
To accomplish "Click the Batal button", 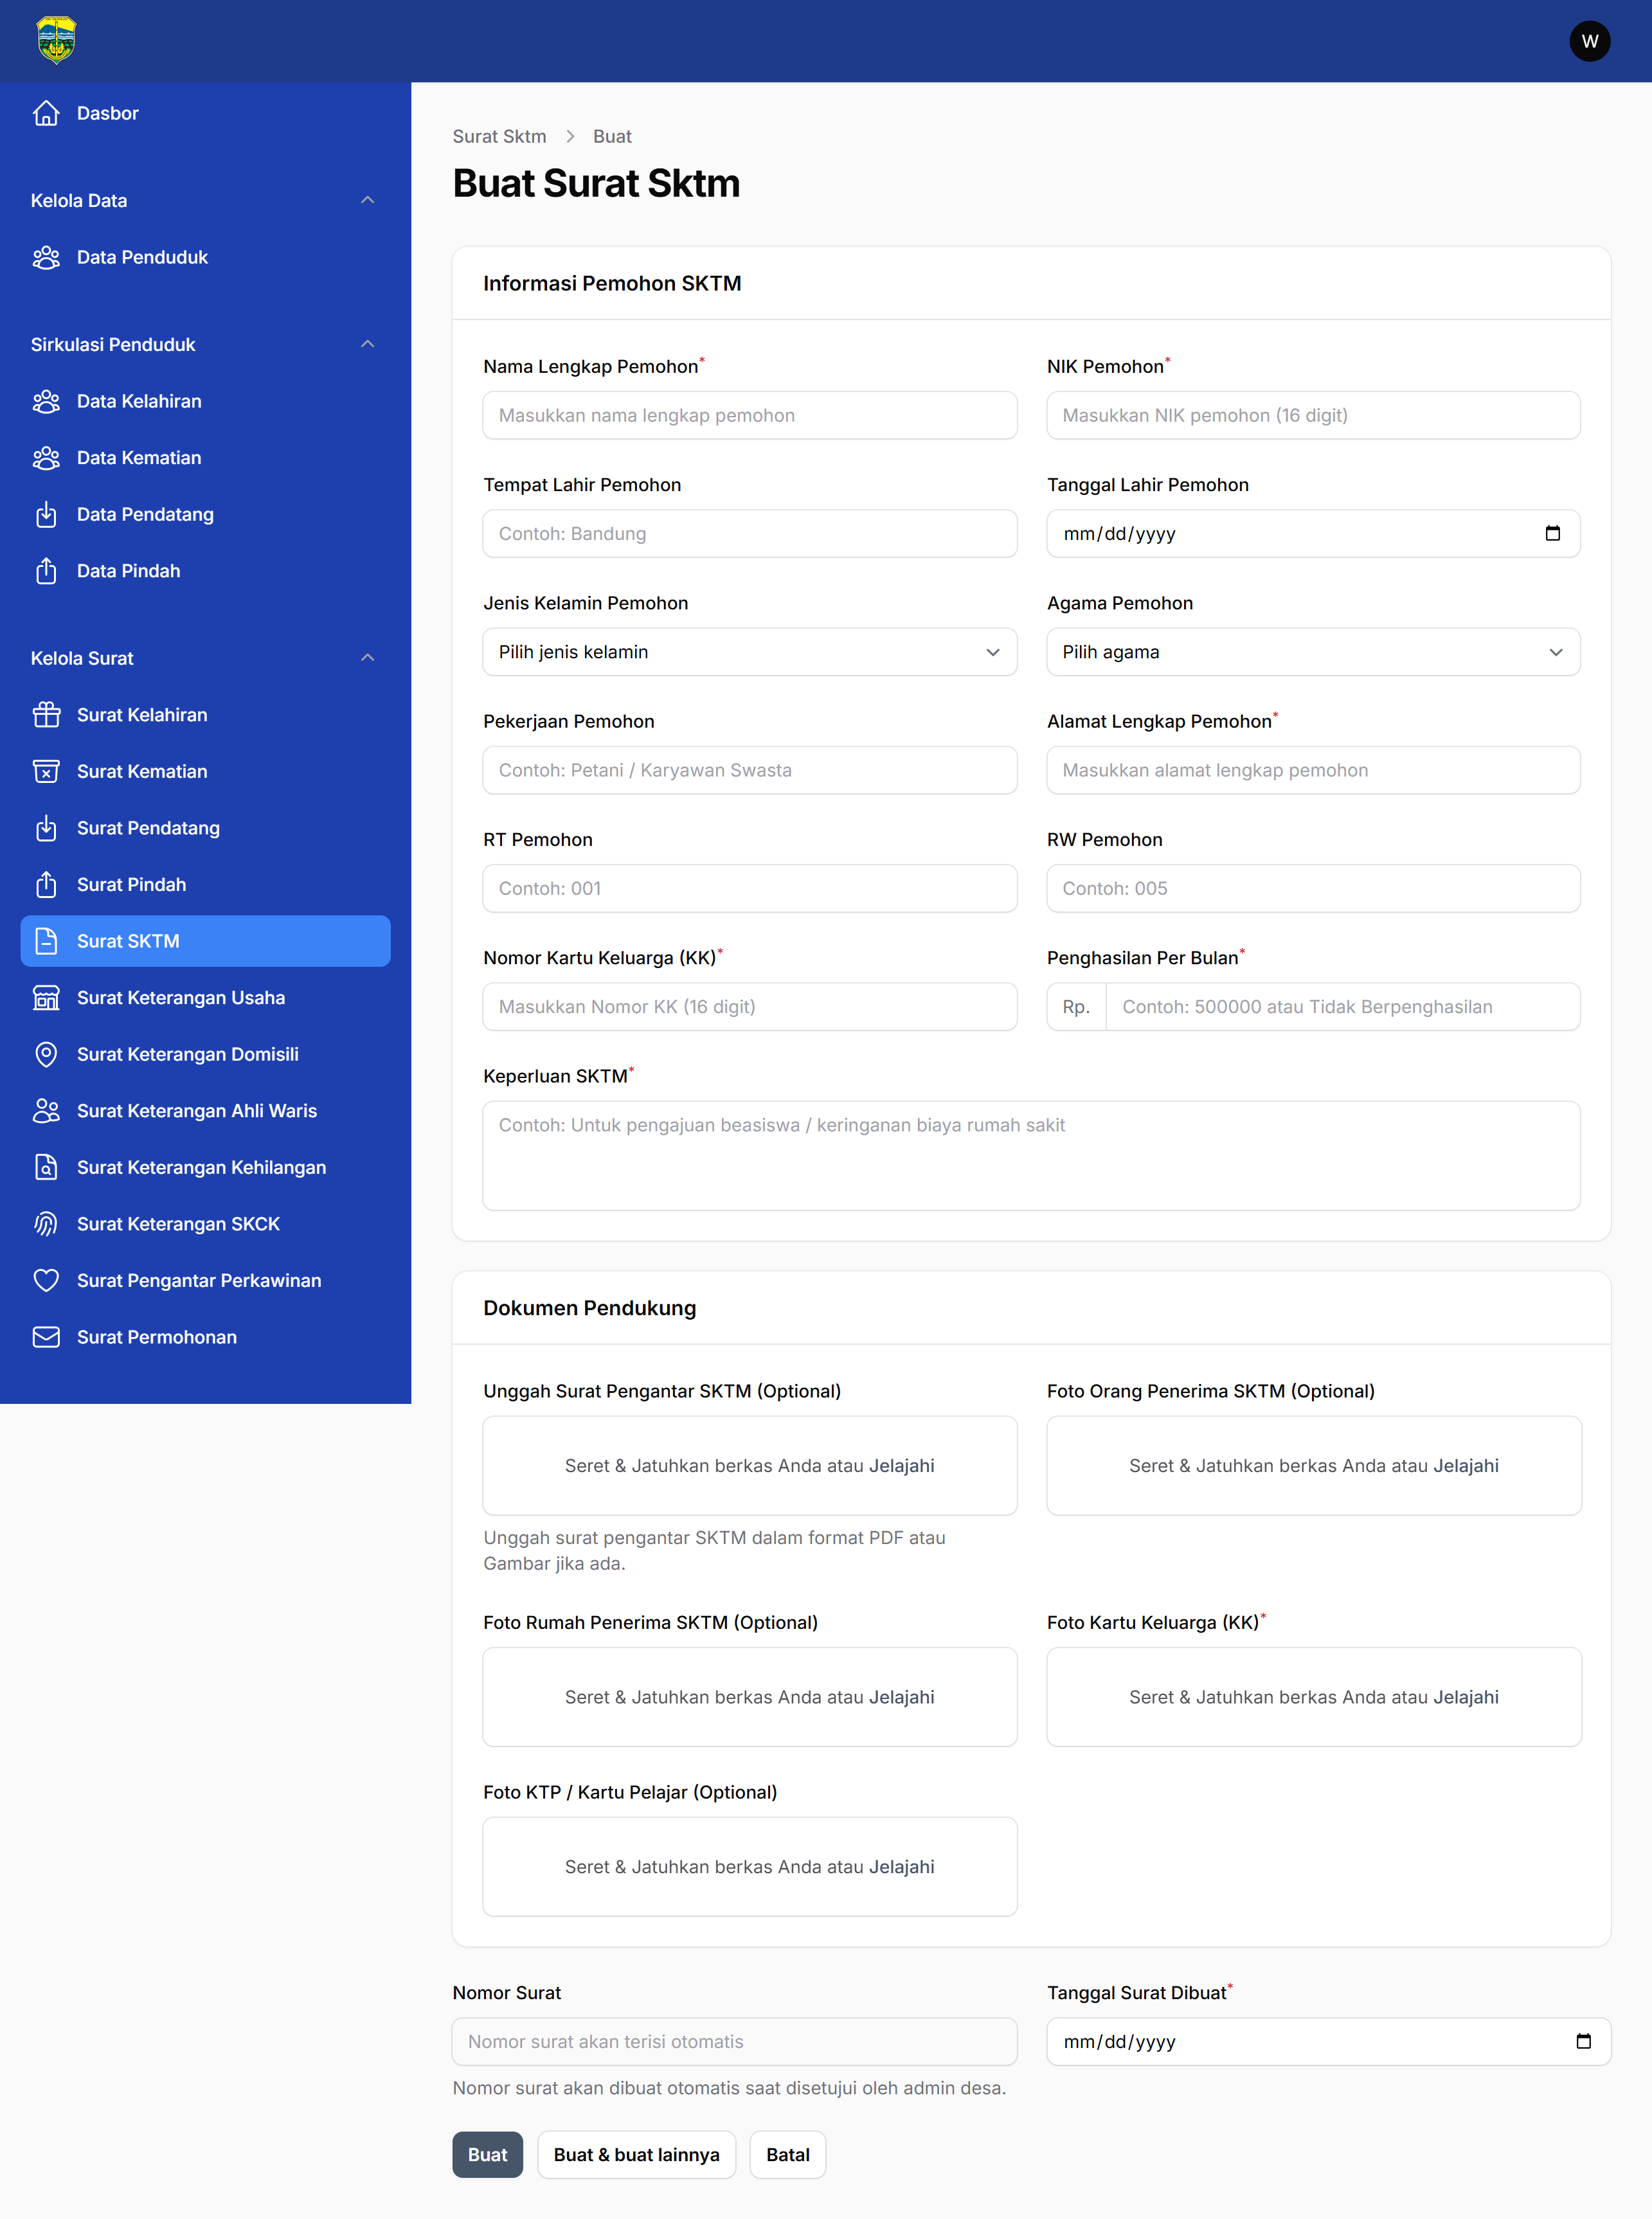I will (x=787, y=2154).
